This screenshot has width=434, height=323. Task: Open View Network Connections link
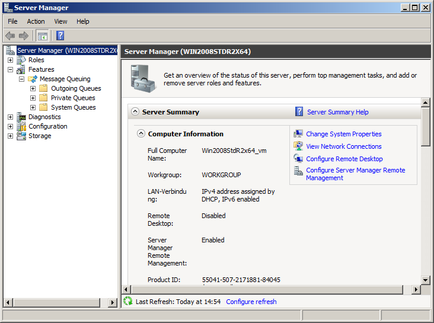coord(343,146)
